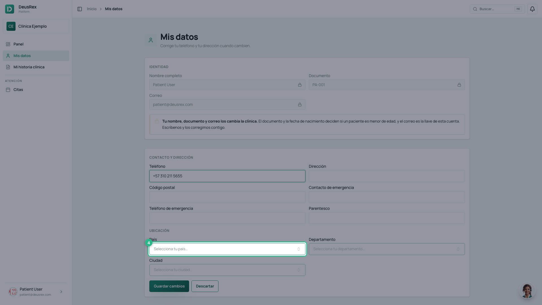
Task: Click the Descartar button
Action: click(x=205, y=286)
